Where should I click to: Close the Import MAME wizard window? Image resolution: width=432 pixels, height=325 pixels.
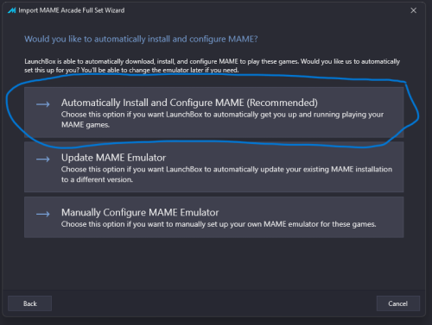413,10
